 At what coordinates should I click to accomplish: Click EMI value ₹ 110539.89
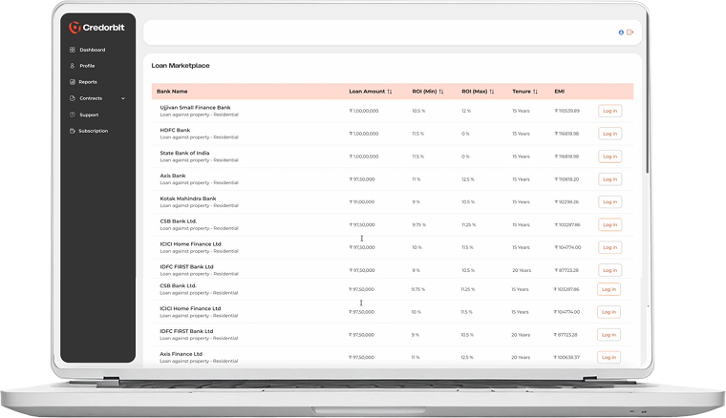(566, 111)
